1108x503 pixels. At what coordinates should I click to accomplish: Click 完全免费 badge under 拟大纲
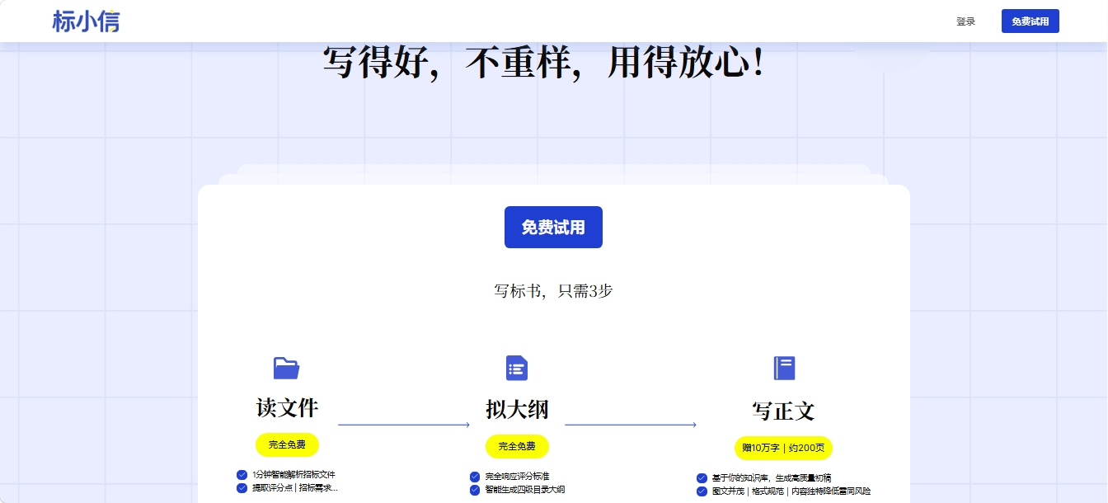517,446
